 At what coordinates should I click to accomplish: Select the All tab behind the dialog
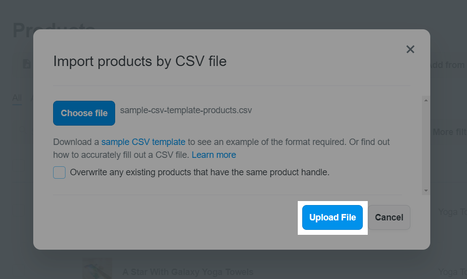click(x=17, y=98)
